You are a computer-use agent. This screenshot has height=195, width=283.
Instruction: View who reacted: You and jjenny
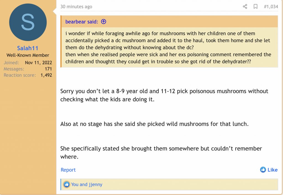[87, 185]
